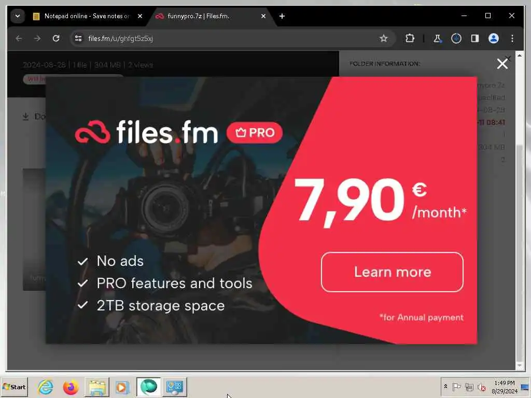Click the FOLDER INFORMATION heading
Screen dimensions: 531x398
[x=385, y=64]
